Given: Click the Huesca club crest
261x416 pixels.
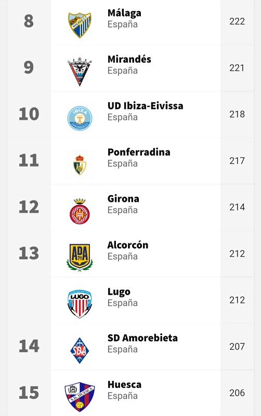Looking at the screenshot, I should [80, 397].
